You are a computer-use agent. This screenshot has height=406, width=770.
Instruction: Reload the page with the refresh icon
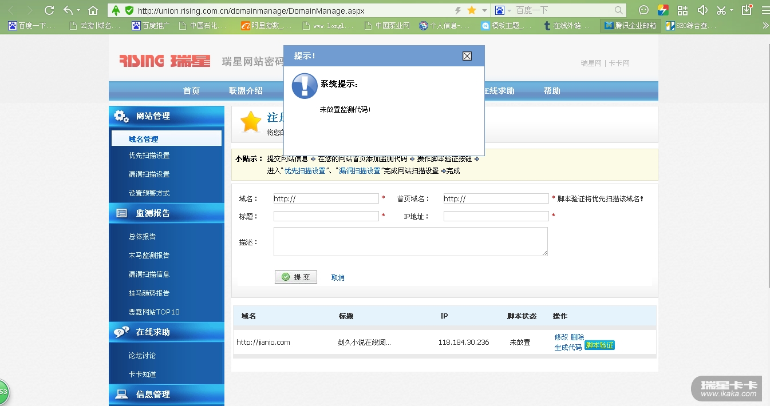pos(49,10)
